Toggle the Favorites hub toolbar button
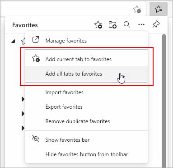The width and height of the screenshot is (173, 168). click(x=159, y=9)
